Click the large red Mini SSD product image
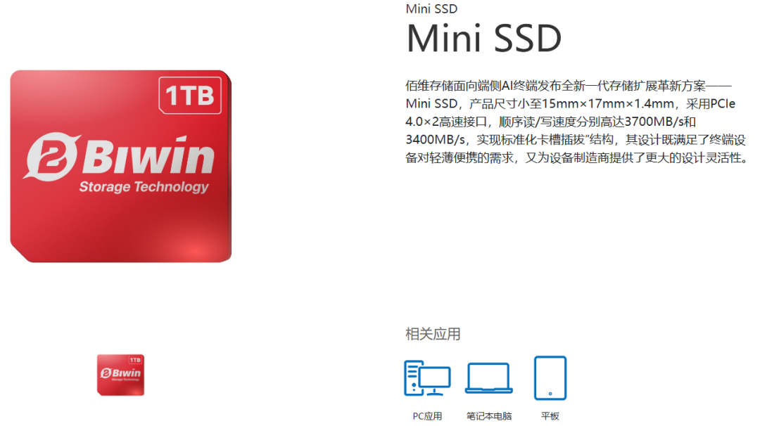Image resolution: width=760 pixels, height=426 pixels. (121, 166)
